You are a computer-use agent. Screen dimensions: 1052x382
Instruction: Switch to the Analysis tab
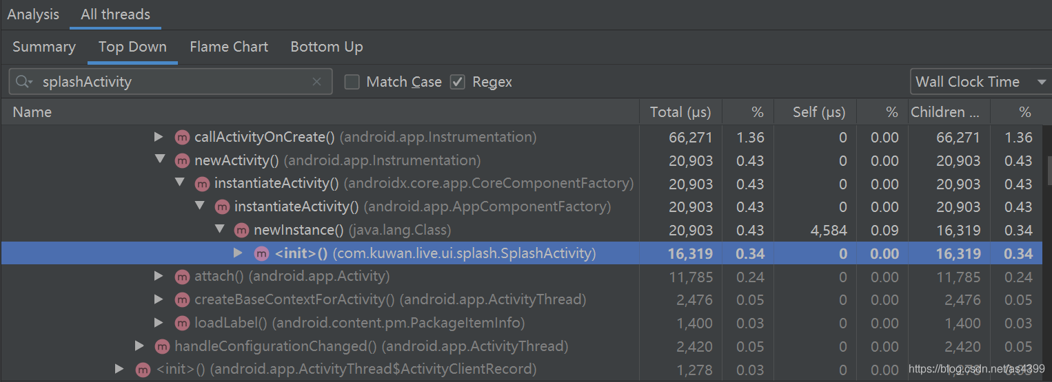click(33, 14)
